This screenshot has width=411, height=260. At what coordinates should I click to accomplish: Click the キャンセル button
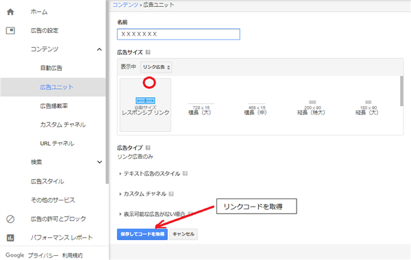point(184,234)
